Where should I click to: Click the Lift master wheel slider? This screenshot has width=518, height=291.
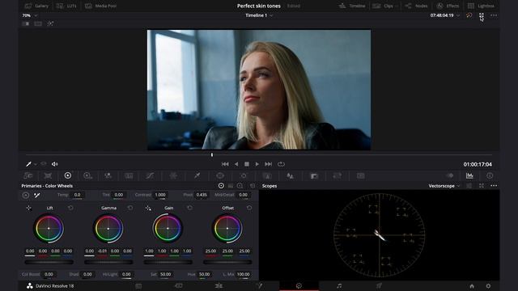pyautogui.click(x=49, y=262)
